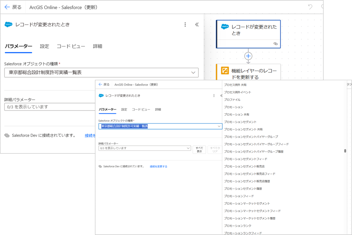Click Salesforce cloud icon beside rear panel title
352x235 pixels.
[8, 24]
